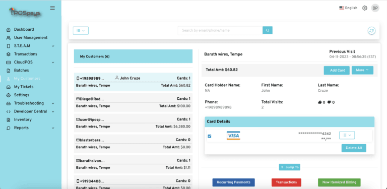The width and height of the screenshot is (387, 189).
Task: Expand the CloudPOS menu chevron
Action: [x=53, y=62]
